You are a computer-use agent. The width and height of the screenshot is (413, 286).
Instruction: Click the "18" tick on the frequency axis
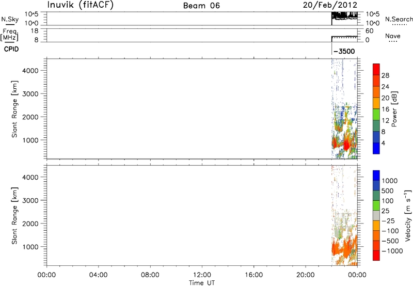pyautogui.click(x=34, y=31)
